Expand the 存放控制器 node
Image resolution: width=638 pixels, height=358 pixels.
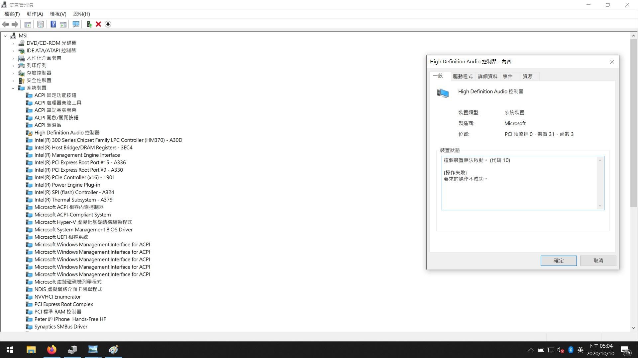tap(13, 73)
